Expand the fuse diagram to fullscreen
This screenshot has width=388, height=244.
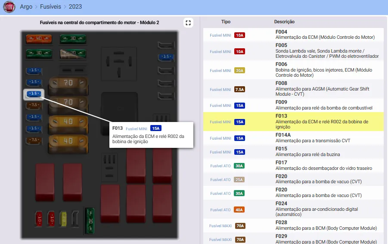(x=188, y=23)
